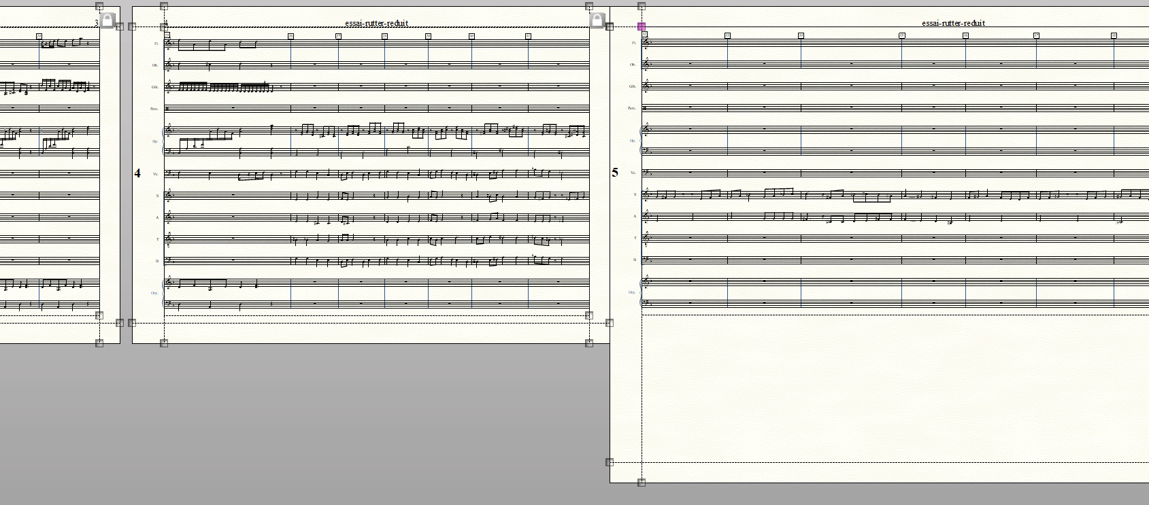Image resolution: width=1149 pixels, height=505 pixels.
Task: Select measure number box 38 on page 5
Action: pyautogui.click(x=1114, y=35)
